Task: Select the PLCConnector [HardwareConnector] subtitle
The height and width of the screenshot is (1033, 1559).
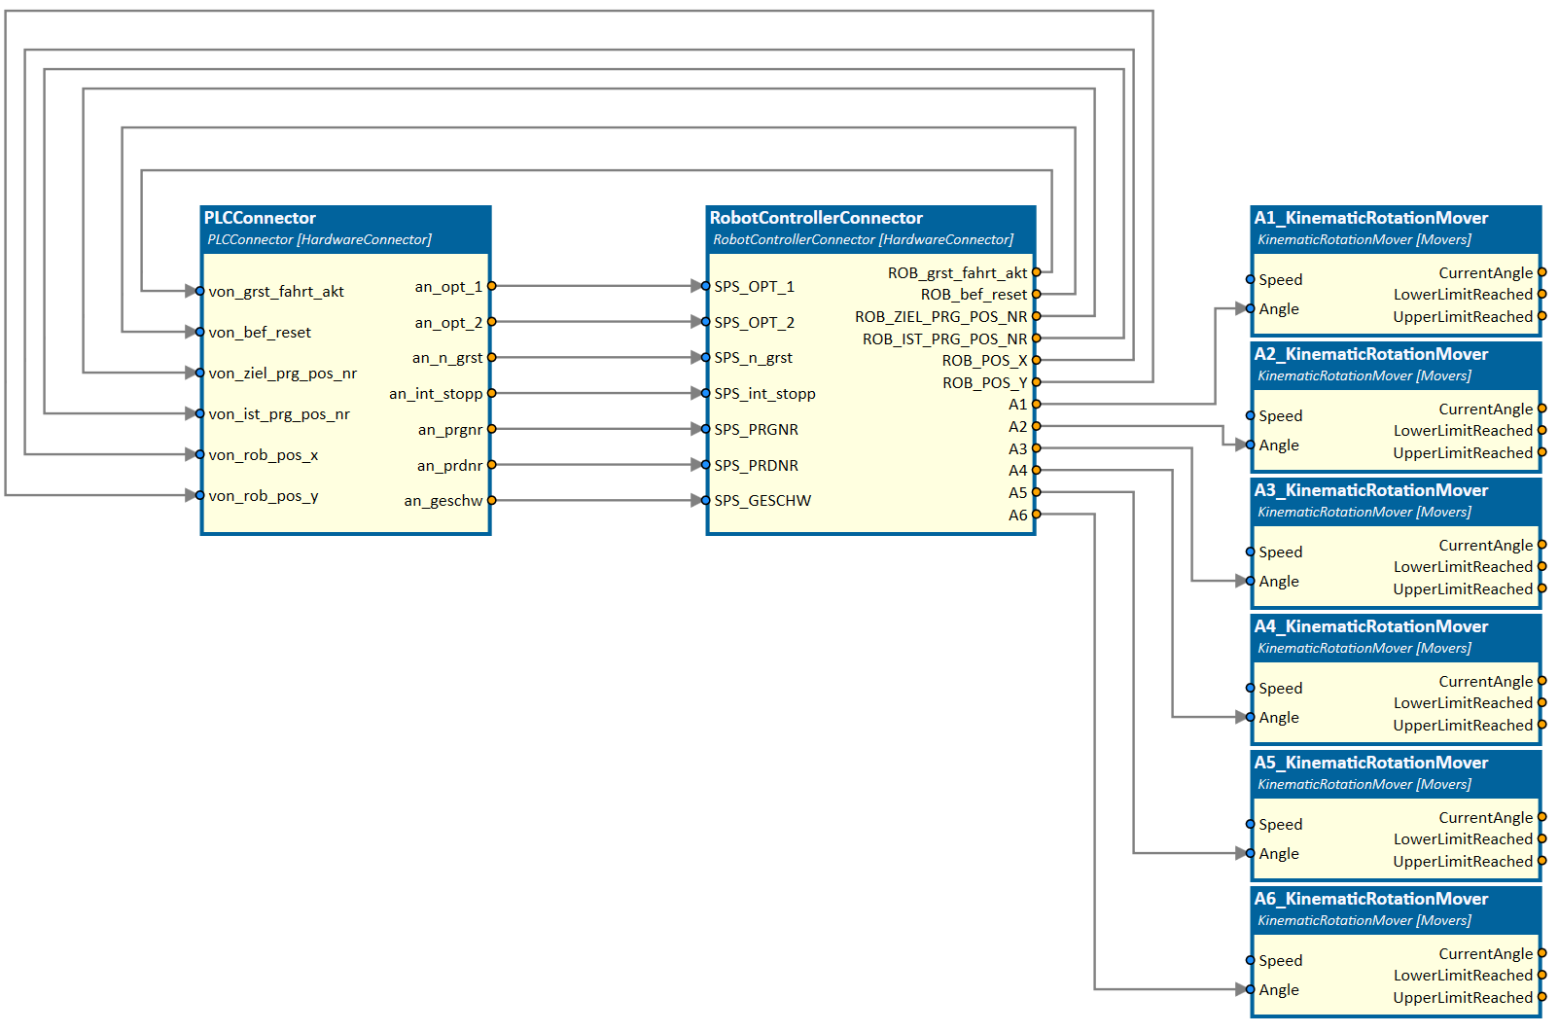Action: (319, 239)
